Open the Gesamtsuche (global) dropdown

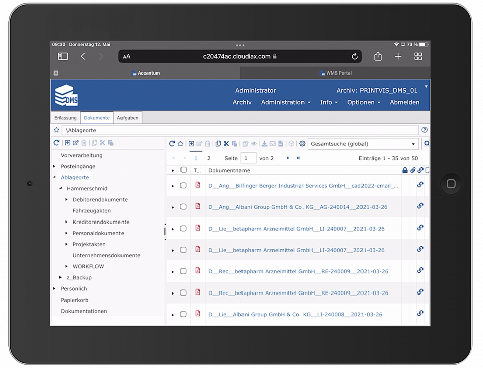(363, 144)
